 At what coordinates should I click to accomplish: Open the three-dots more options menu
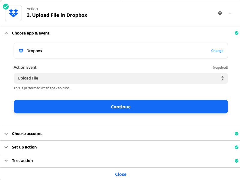pos(231,13)
